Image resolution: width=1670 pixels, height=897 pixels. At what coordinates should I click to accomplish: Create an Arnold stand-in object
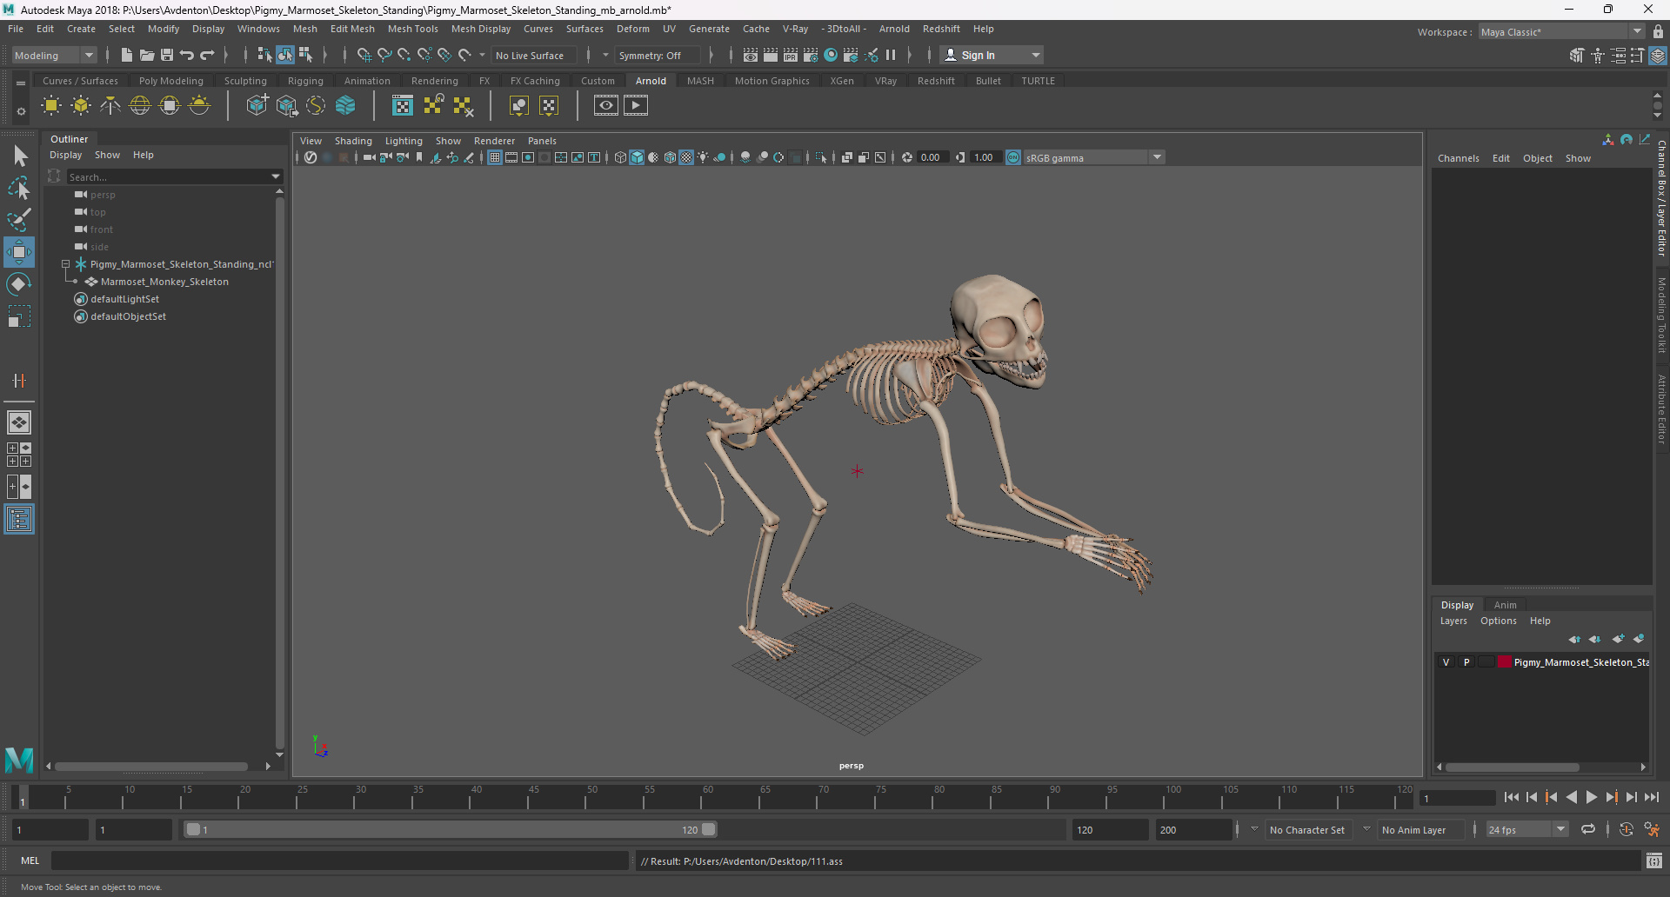tap(257, 106)
